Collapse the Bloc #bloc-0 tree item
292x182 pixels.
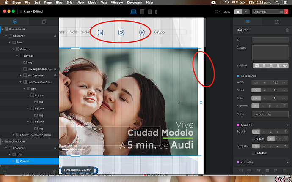click(x=2, y=30)
